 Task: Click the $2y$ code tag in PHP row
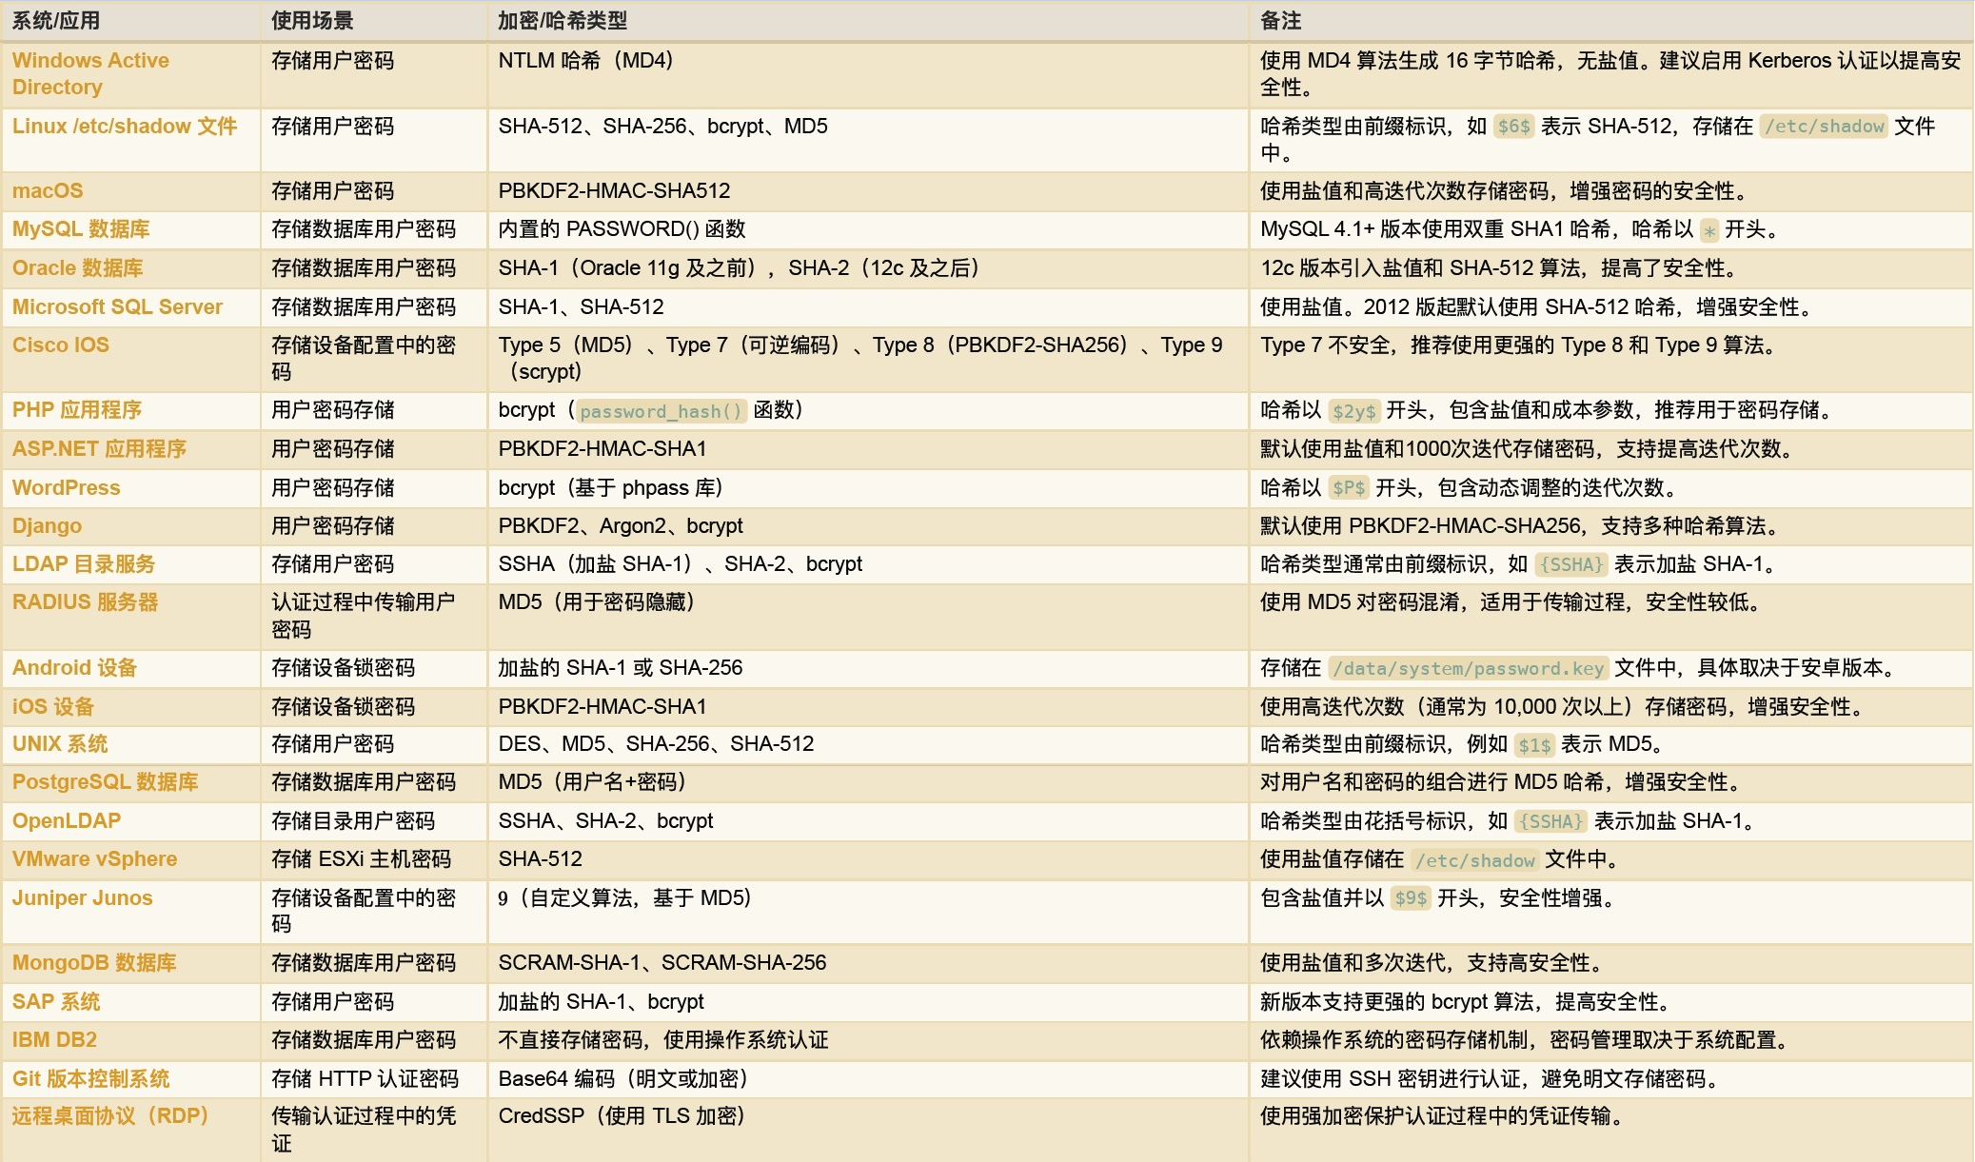click(x=1353, y=411)
